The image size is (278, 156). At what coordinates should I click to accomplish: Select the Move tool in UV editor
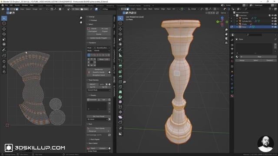[4, 29]
